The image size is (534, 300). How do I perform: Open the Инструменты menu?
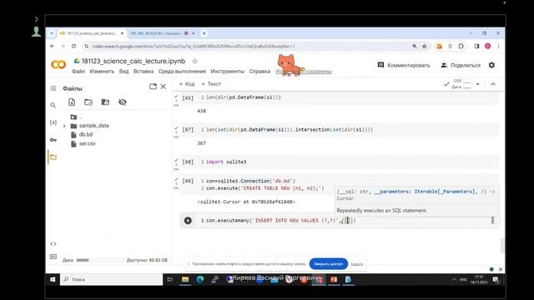point(227,72)
